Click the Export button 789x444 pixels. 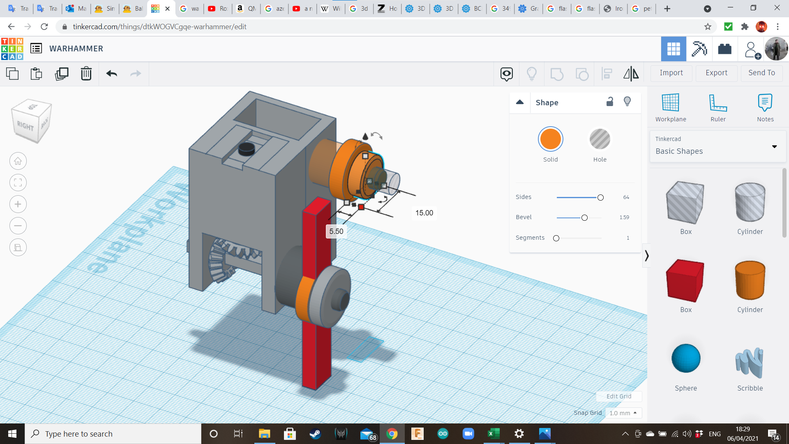tap(716, 73)
